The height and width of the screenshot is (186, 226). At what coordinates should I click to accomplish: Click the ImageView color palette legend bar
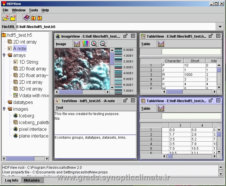point(118,71)
